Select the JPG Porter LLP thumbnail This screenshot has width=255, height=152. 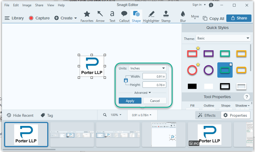point(209,135)
